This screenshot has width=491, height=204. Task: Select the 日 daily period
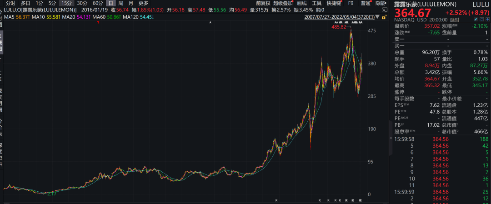point(110,3)
